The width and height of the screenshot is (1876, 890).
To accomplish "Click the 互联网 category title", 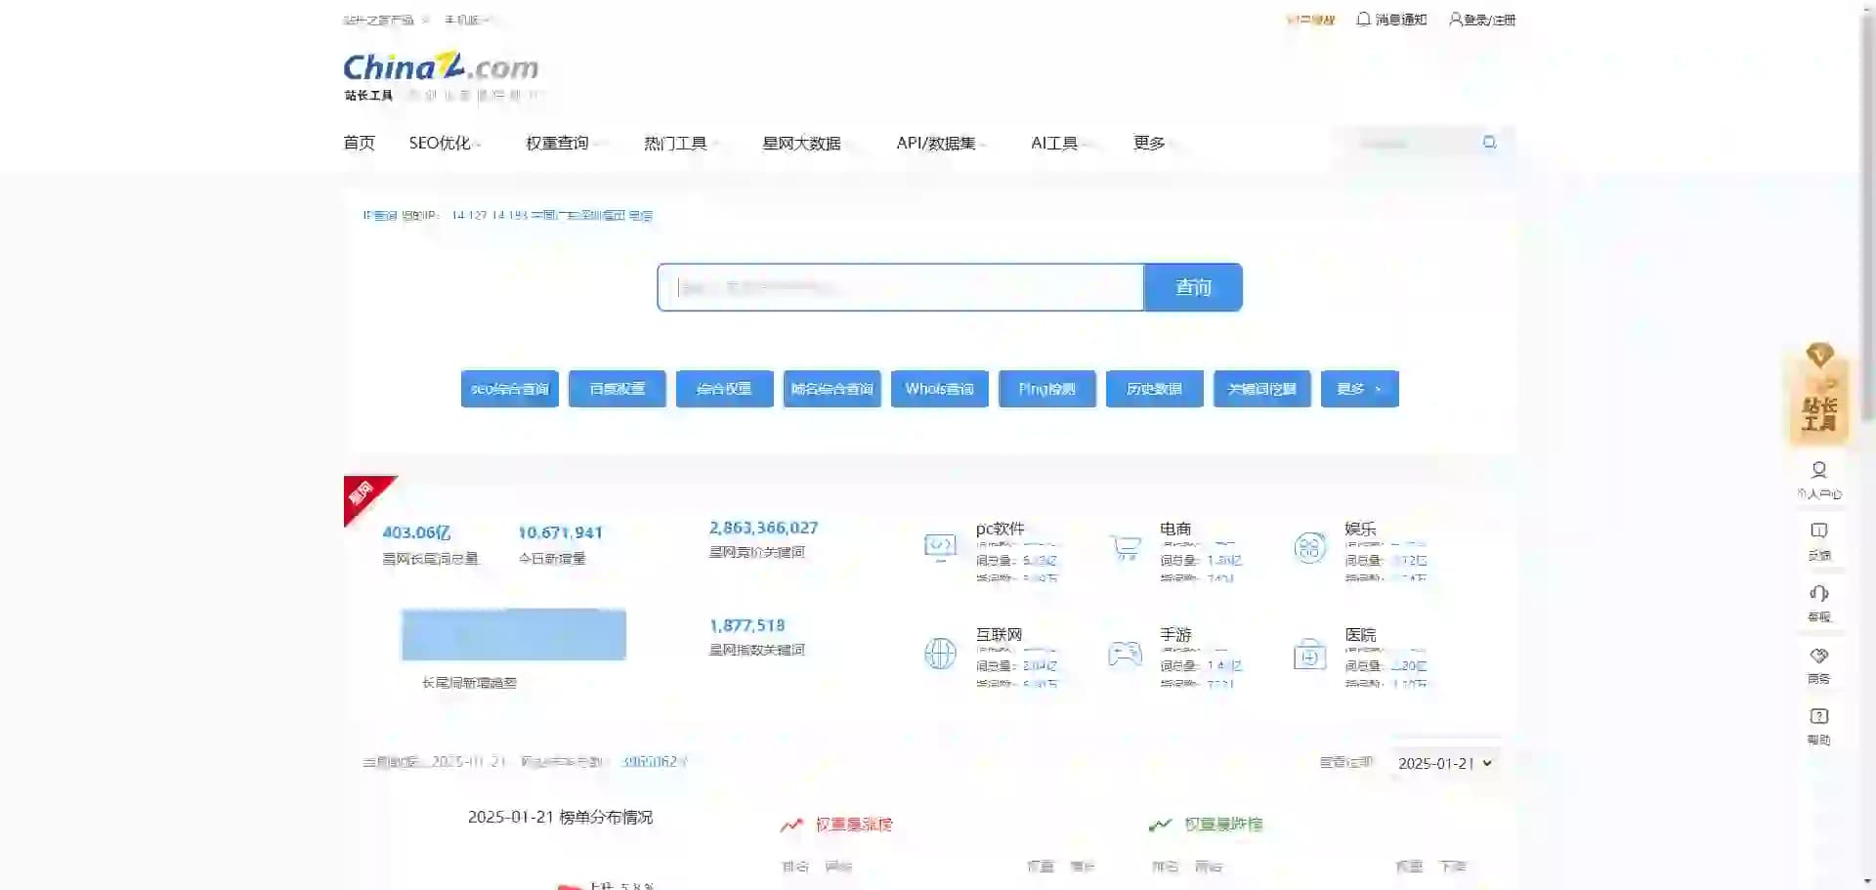I will [999, 635].
